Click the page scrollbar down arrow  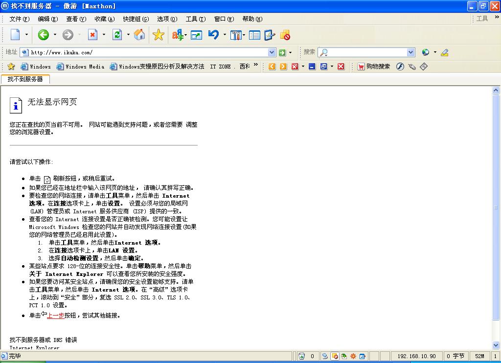pyautogui.click(x=496, y=345)
